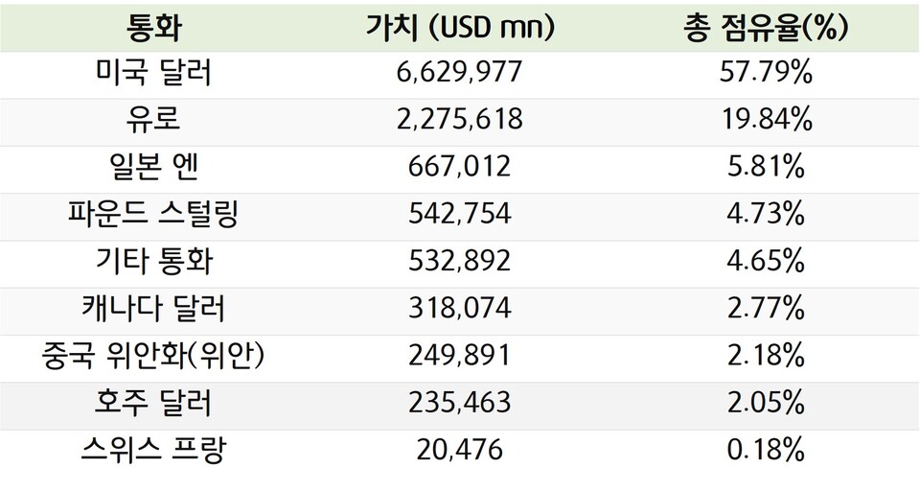Select the 스위스 프랑 cell
The height and width of the screenshot is (491, 920).
coord(153,451)
